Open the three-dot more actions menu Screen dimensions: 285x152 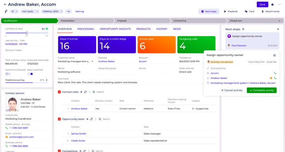(279, 4)
